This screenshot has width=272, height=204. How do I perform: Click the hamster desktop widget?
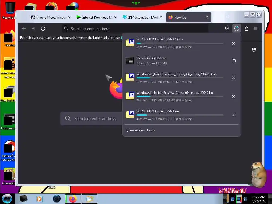pyautogui.click(x=258, y=174)
